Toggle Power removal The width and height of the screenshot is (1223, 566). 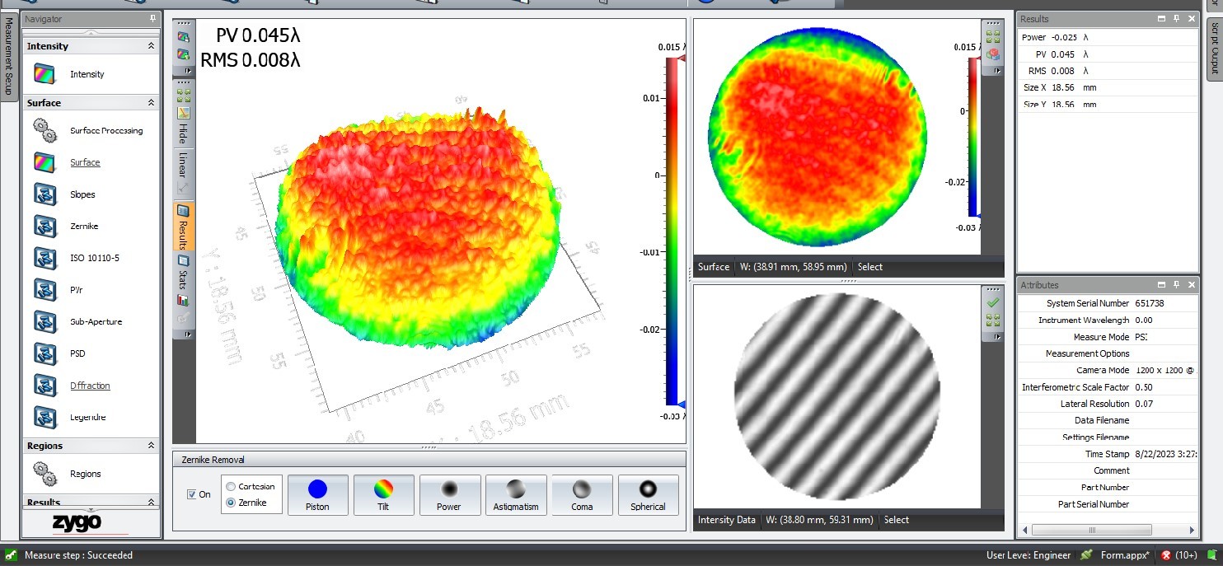point(449,495)
